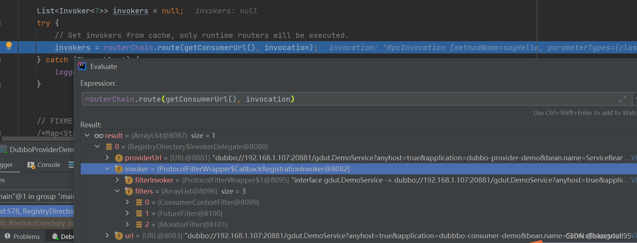Click the try keyword in editor

pyautogui.click(x=44, y=23)
